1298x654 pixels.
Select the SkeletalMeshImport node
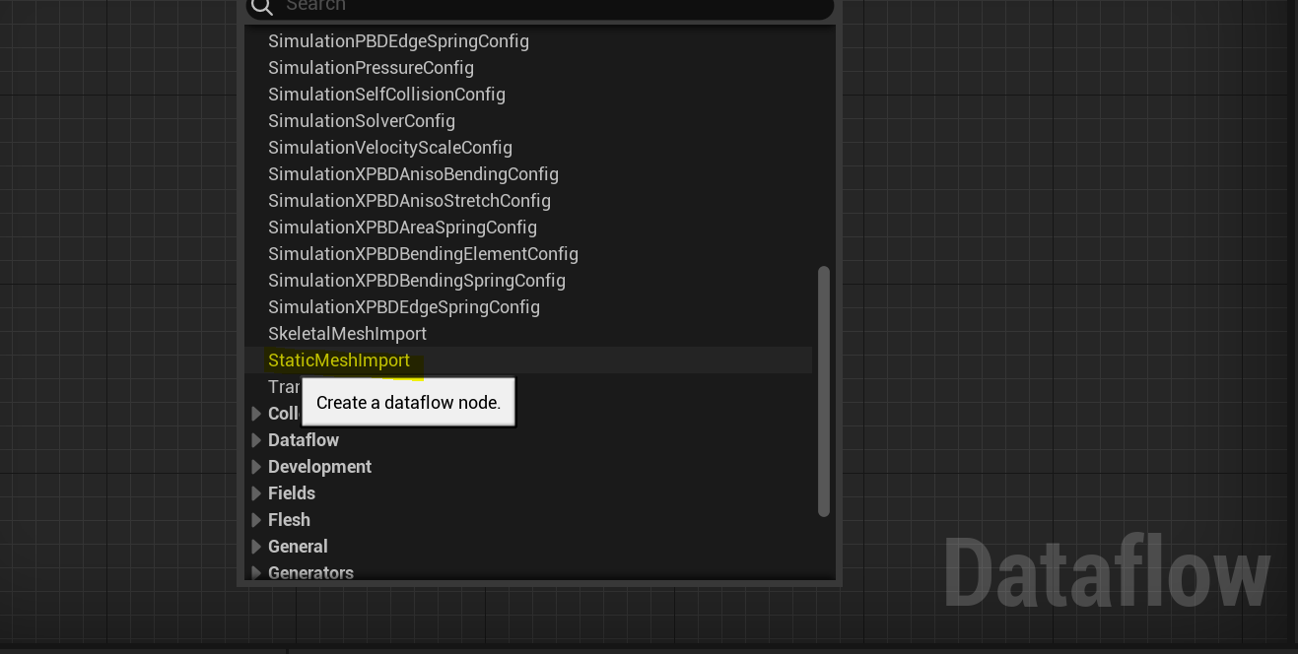coord(347,333)
